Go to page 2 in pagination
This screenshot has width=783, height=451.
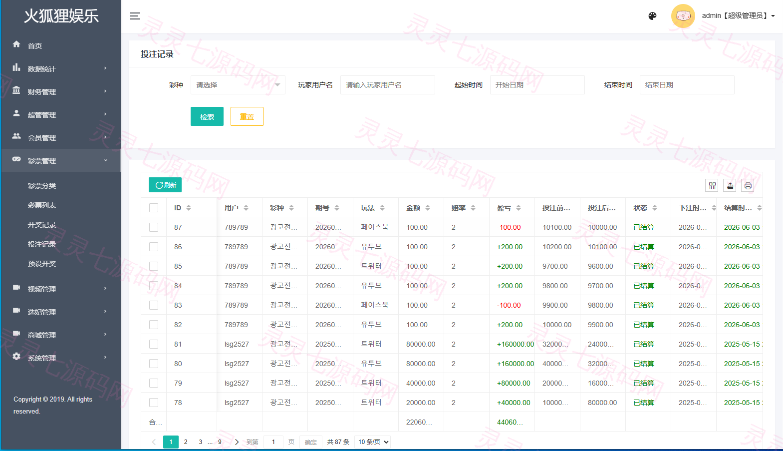coord(186,442)
